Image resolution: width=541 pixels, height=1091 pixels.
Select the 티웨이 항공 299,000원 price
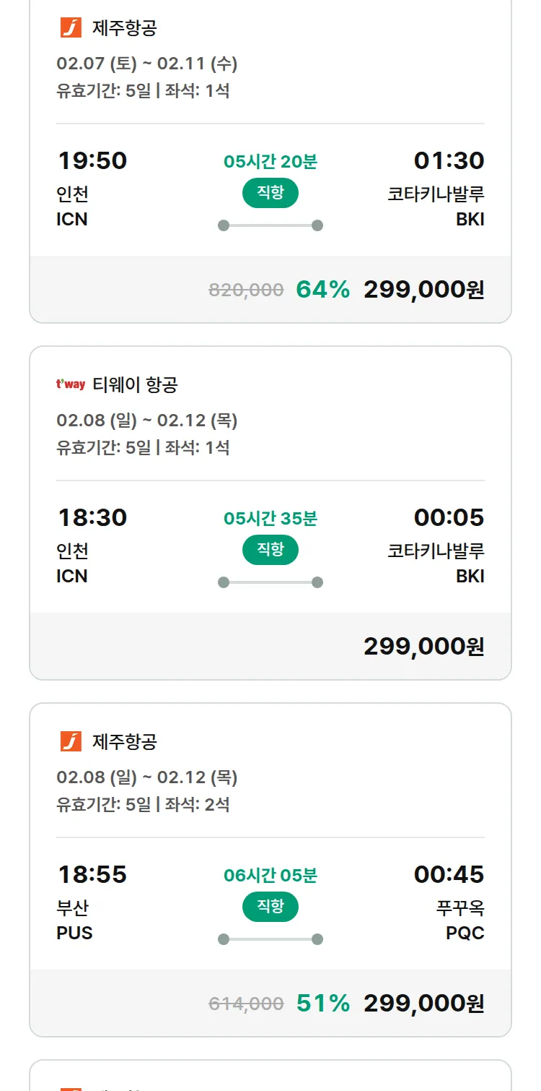(x=423, y=647)
